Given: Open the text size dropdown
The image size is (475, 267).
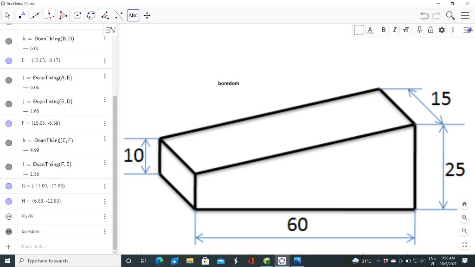Looking at the screenshot, I should pos(406,30).
